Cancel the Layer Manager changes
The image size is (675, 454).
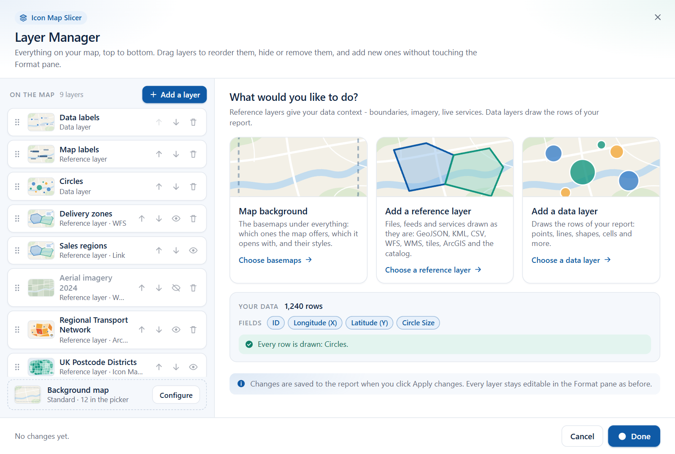[x=582, y=436]
